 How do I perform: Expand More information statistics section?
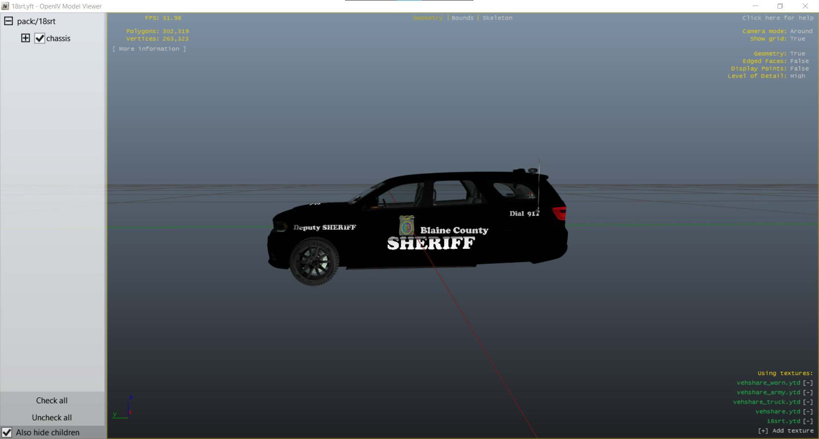click(x=149, y=49)
